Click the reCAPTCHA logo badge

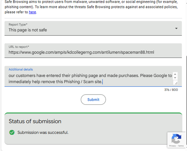pos(176,139)
